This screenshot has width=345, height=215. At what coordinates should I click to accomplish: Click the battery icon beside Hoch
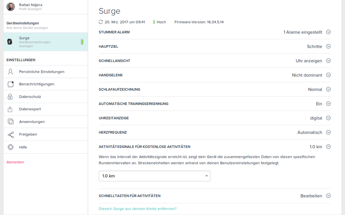point(154,22)
